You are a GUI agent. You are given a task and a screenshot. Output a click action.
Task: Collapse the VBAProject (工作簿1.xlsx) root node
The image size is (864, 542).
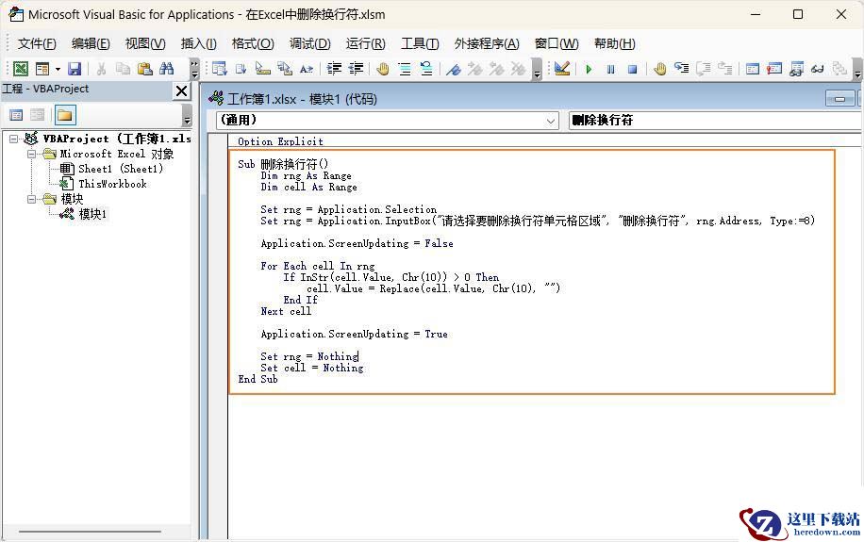(x=14, y=139)
